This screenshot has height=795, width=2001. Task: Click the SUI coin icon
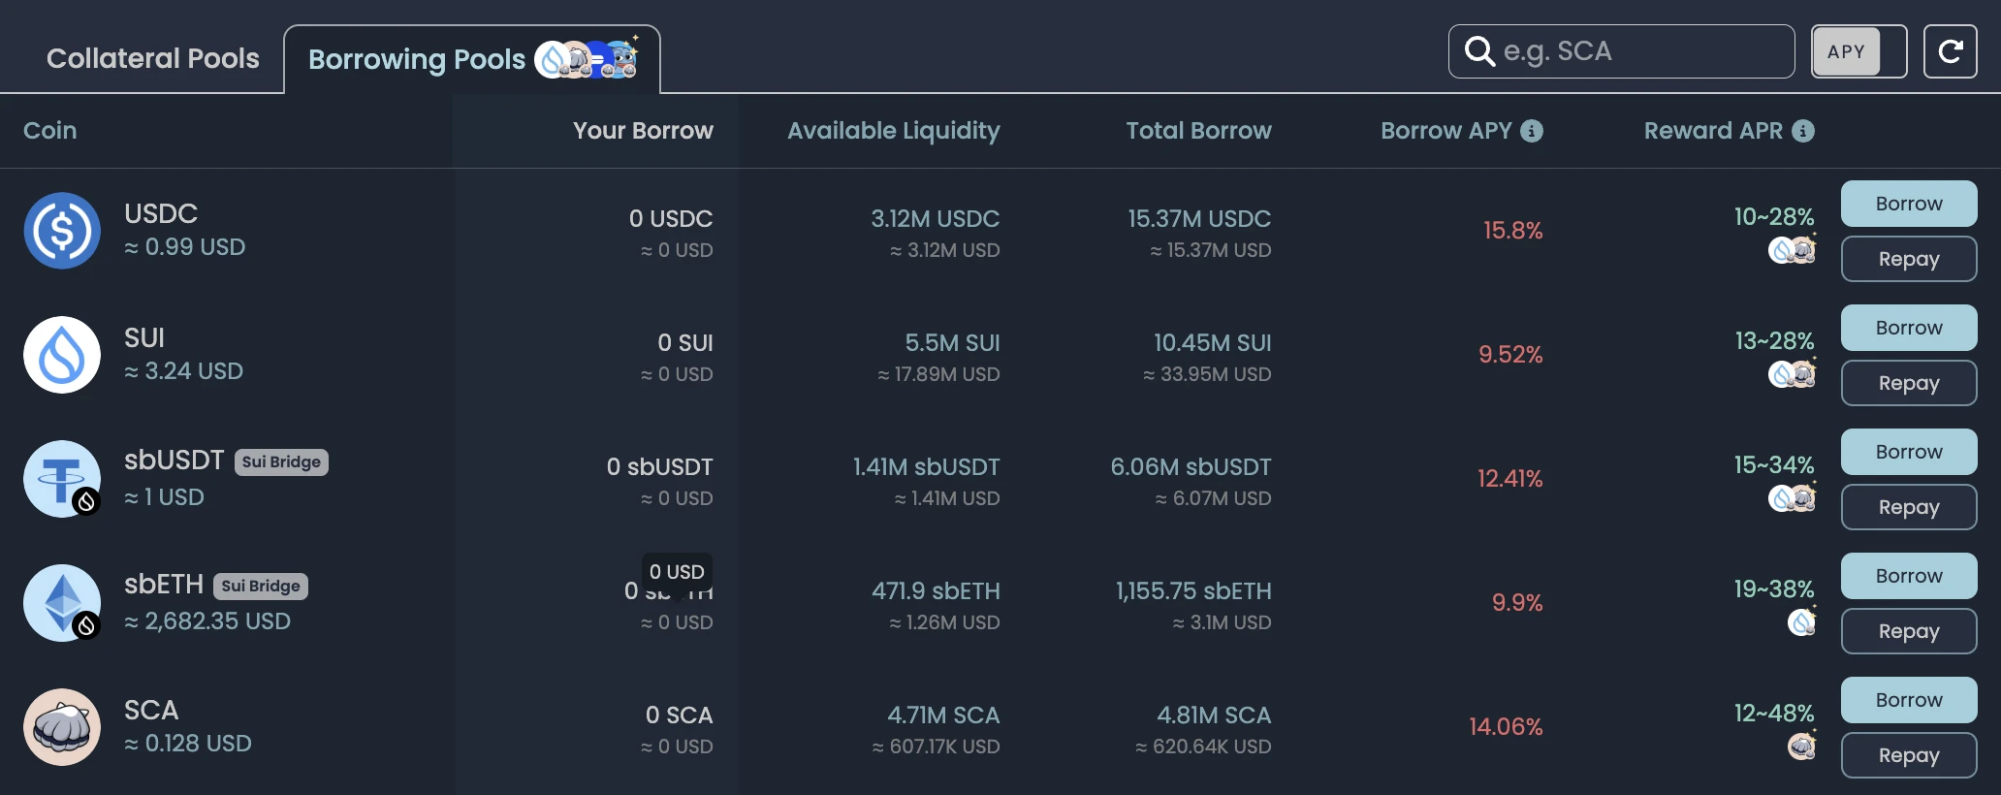(62, 355)
